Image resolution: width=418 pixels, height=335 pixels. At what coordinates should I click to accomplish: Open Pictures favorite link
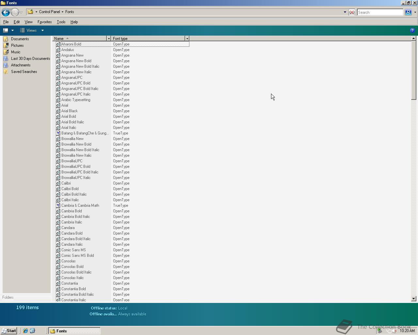pyautogui.click(x=17, y=45)
